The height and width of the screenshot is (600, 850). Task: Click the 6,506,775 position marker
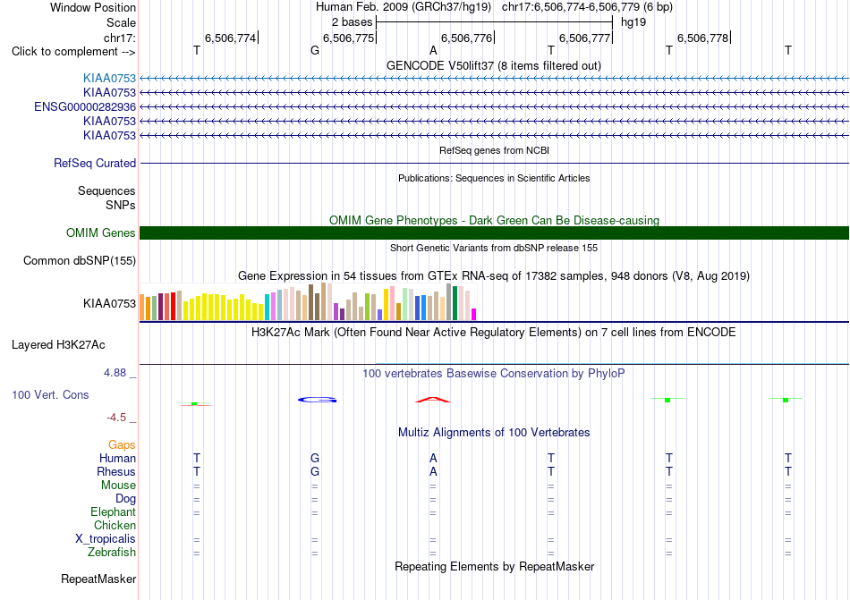349,38
